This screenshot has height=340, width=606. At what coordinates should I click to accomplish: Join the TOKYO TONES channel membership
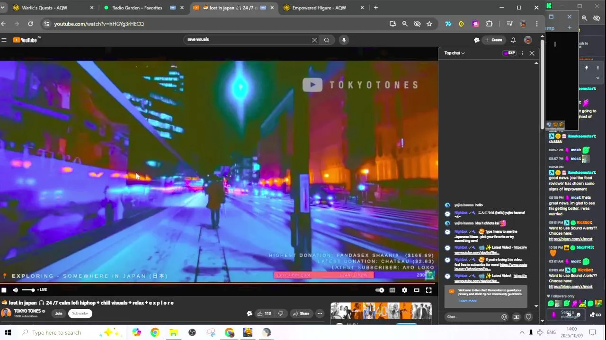59,314
